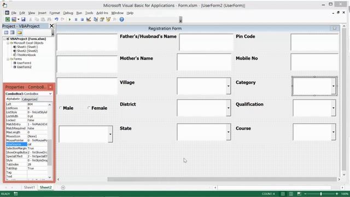Run the macro with the play icon

click(x=69, y=20)
